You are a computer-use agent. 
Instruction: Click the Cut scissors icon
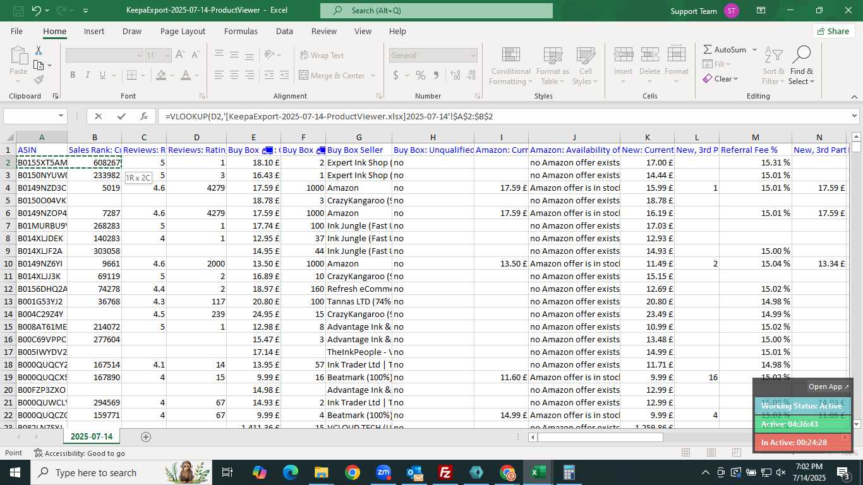point(39,50)
